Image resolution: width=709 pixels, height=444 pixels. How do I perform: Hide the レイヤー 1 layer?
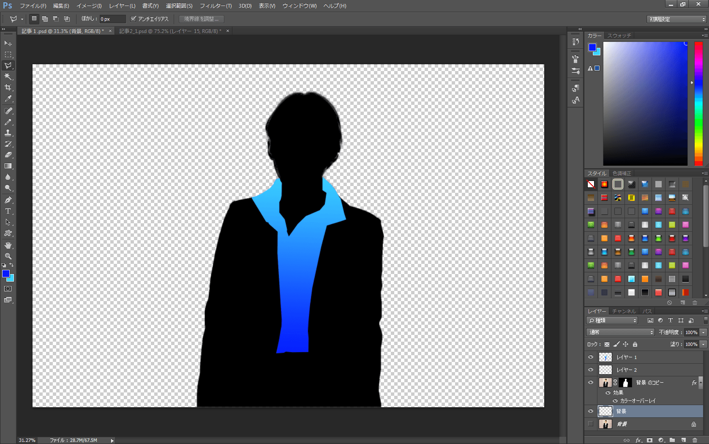tap(591, 357)
